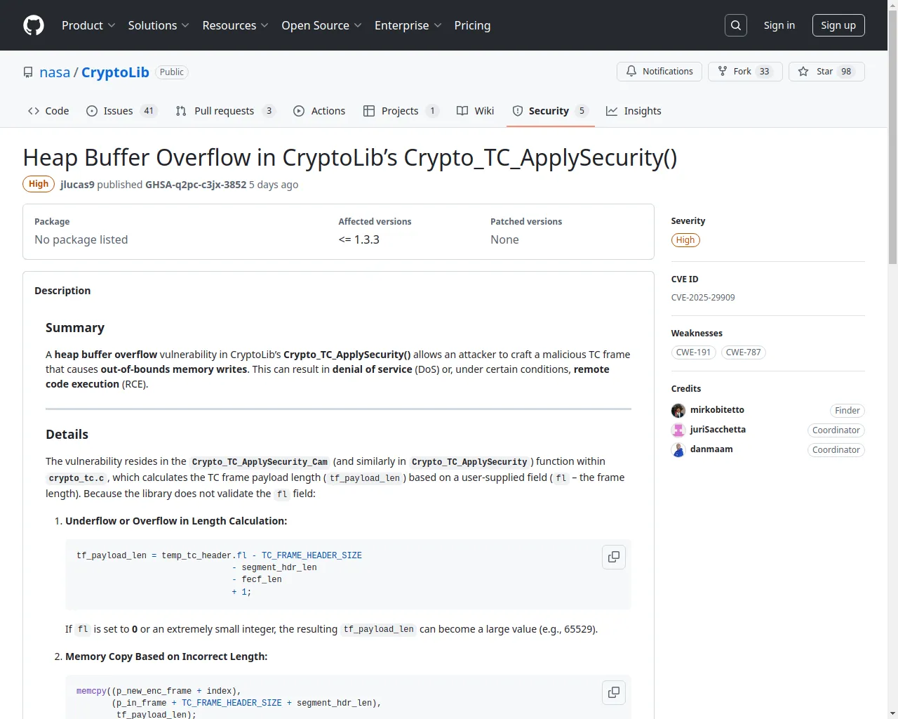Click danmaam's Coordinator role label
The image size is (898, 719).
836,450
